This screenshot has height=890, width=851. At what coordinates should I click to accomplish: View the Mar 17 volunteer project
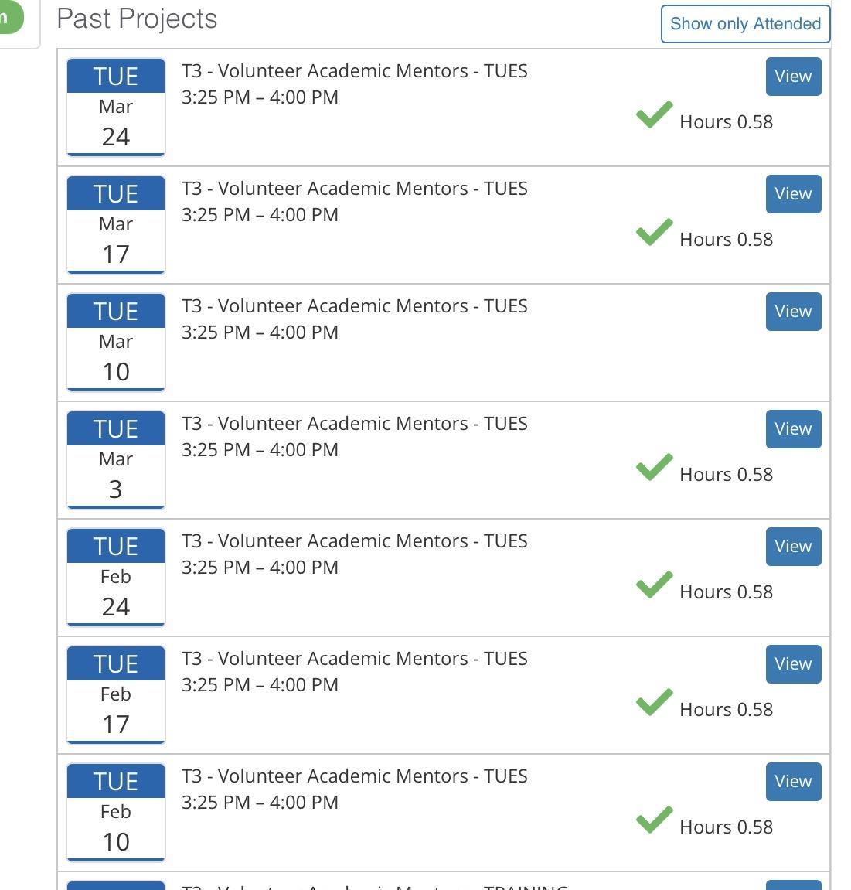[x=793, y=194]
